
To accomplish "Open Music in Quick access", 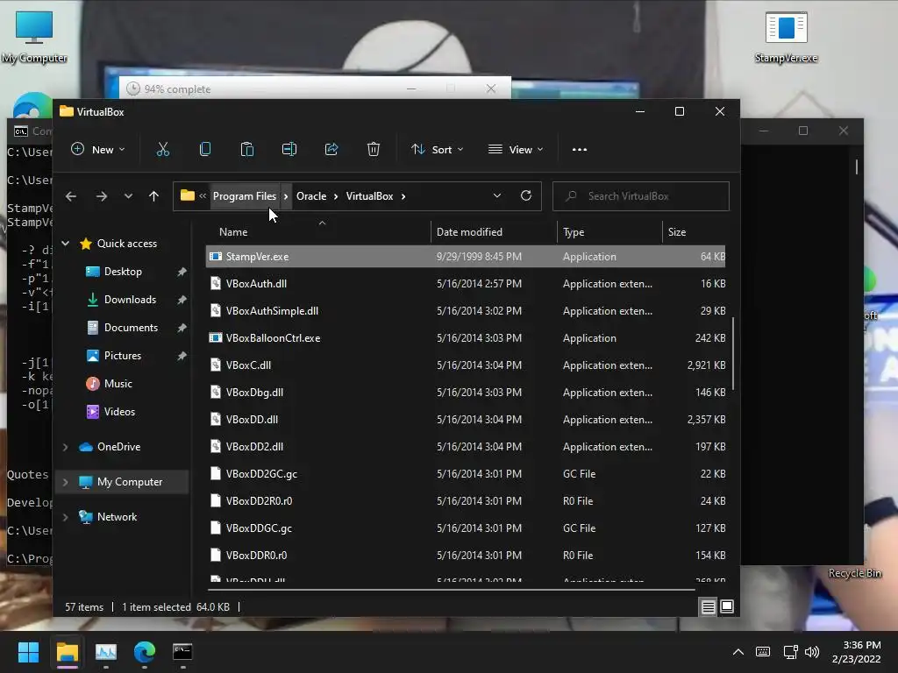I will tap(118, 384).
